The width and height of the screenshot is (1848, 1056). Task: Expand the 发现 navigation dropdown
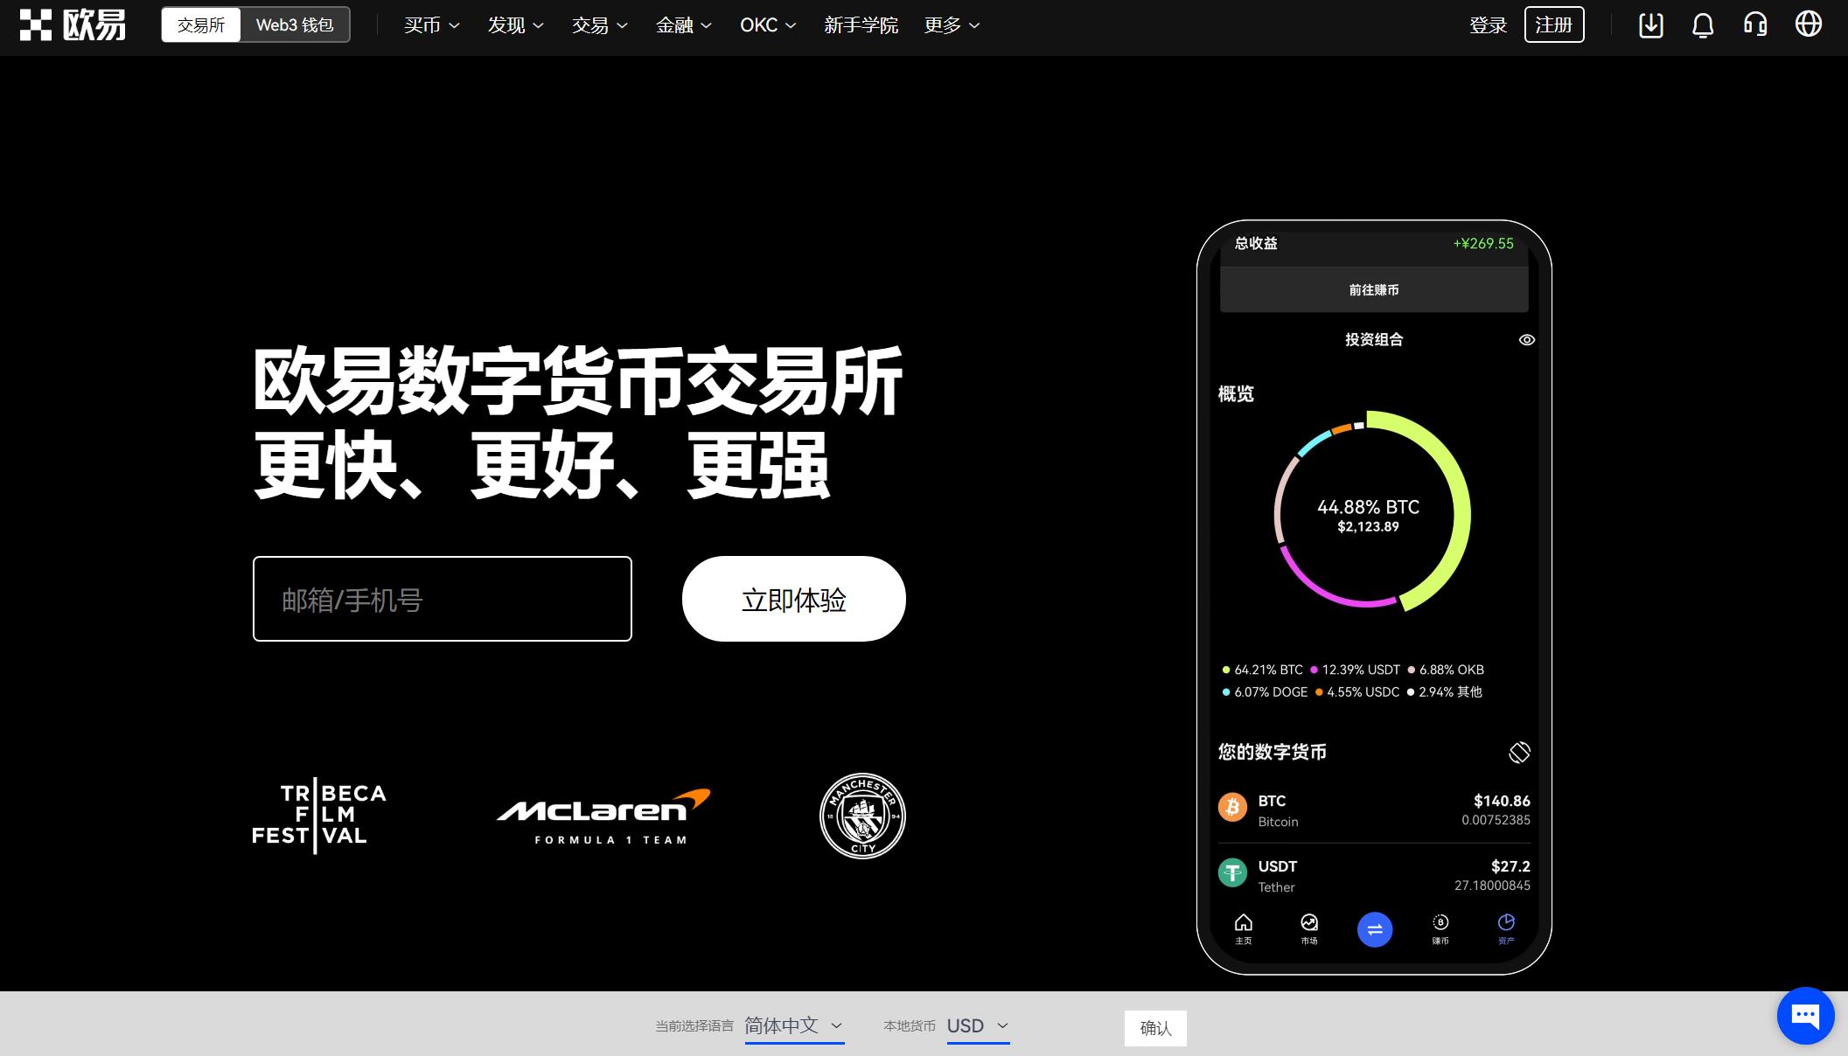(512, 24)
